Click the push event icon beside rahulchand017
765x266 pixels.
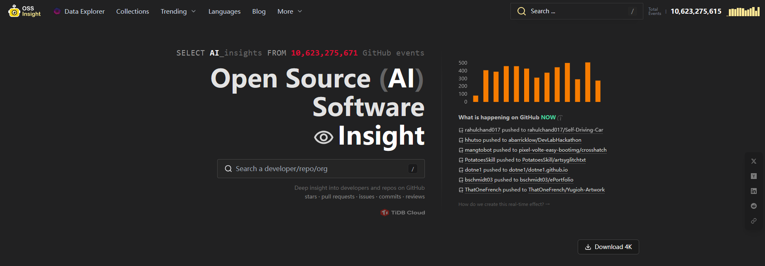[x=461, y=130]
